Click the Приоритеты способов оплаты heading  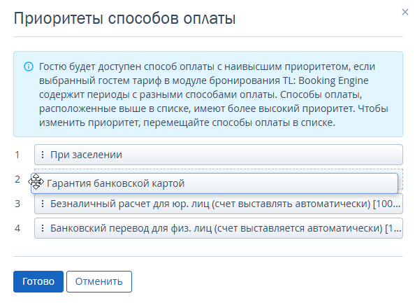tap(124, 18)
